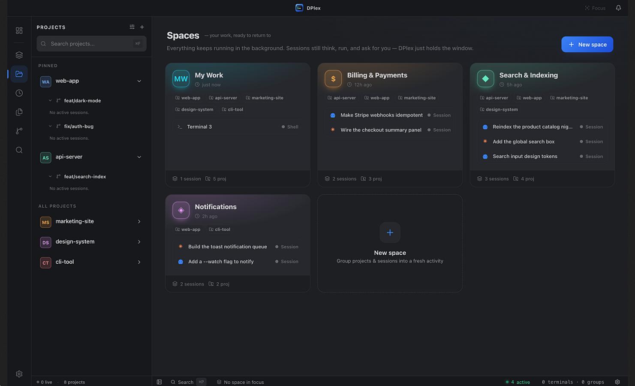This screenshot has height=386, width=635.
Task: Click marketing-site tag in Search & Indexing card
Action: coord(569,98)
